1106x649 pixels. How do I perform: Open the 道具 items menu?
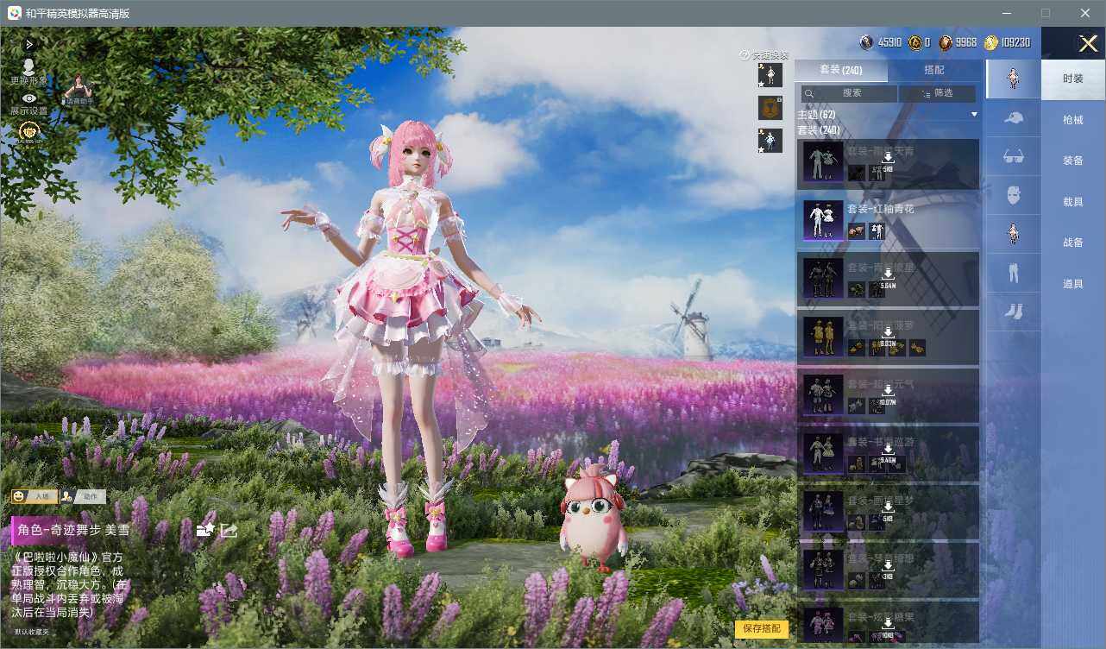pyautogui.click(x=1073, y=284)
